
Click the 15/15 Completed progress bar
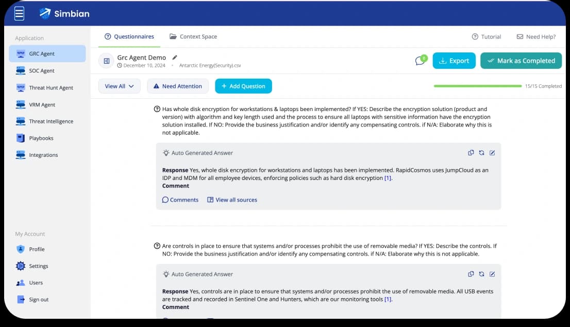(477, 86)
